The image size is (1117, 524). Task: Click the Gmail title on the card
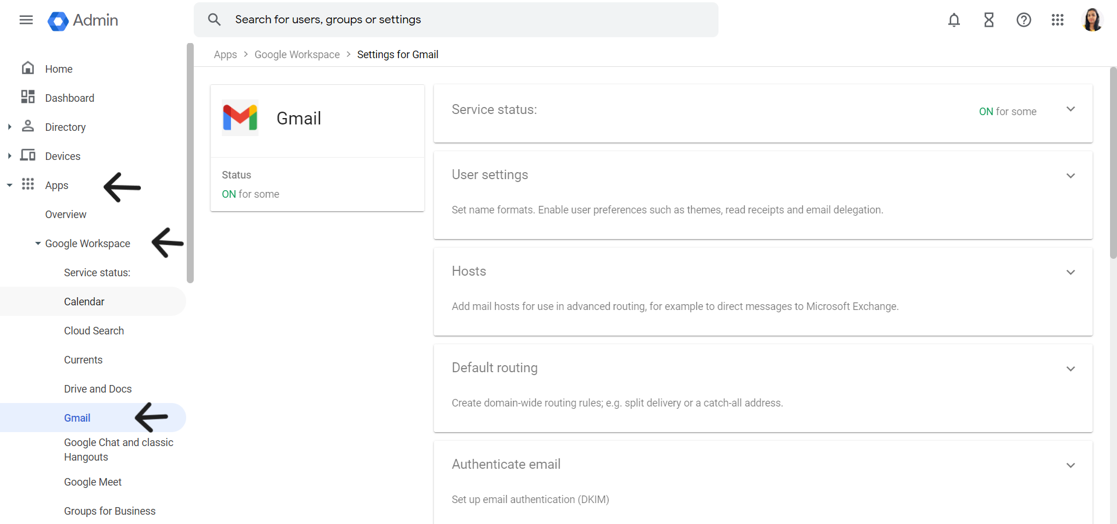(x=299, y=118)
